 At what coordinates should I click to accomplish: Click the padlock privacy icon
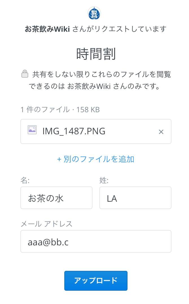(25, 74)
